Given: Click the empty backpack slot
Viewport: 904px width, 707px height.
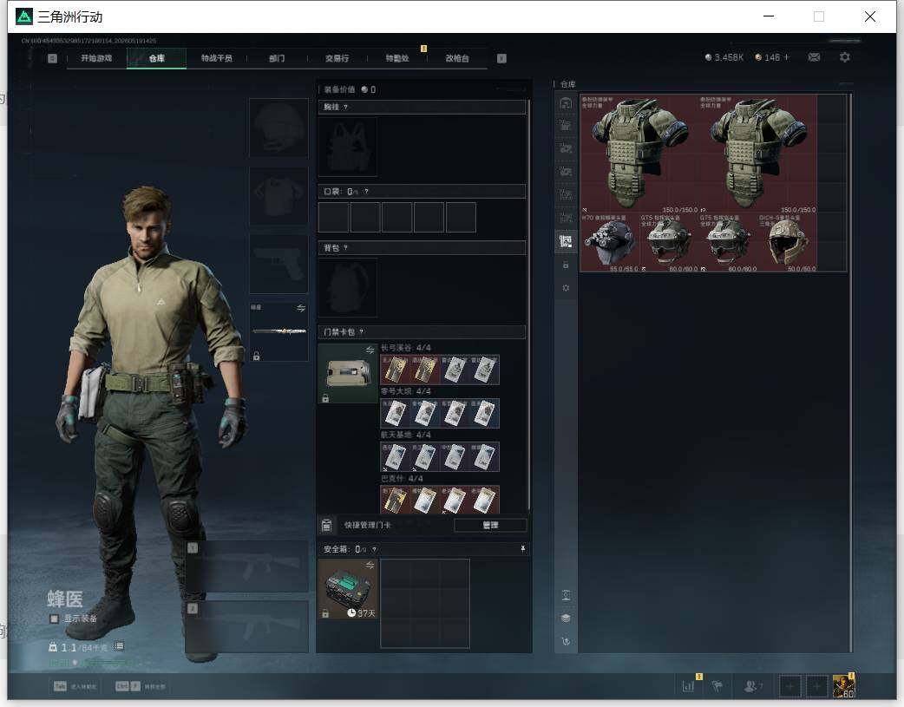Looking at the screenshot, I should [348, 287].
